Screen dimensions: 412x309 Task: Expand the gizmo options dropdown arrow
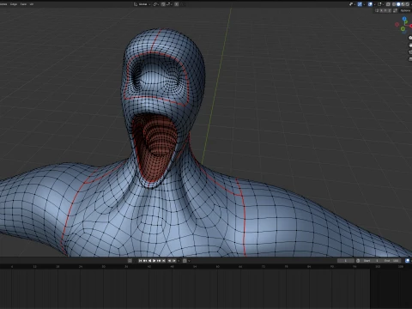(x=364, y=4)
